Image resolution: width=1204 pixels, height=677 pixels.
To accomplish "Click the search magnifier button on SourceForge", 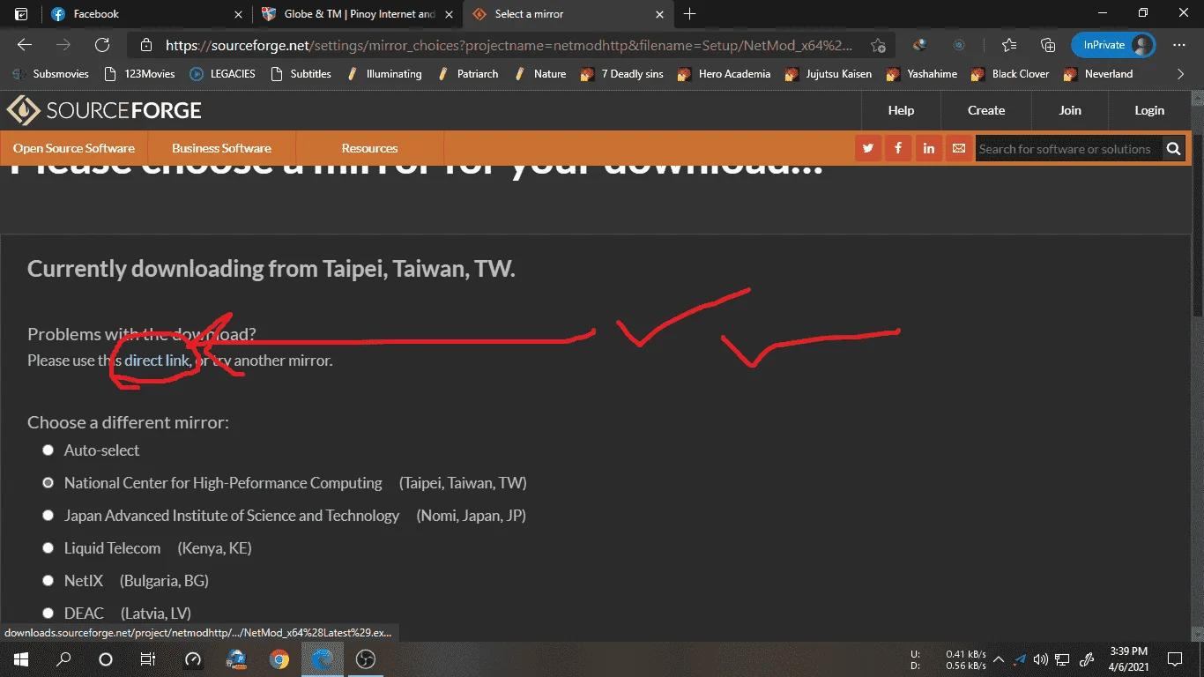I will tap(1173, 149).
